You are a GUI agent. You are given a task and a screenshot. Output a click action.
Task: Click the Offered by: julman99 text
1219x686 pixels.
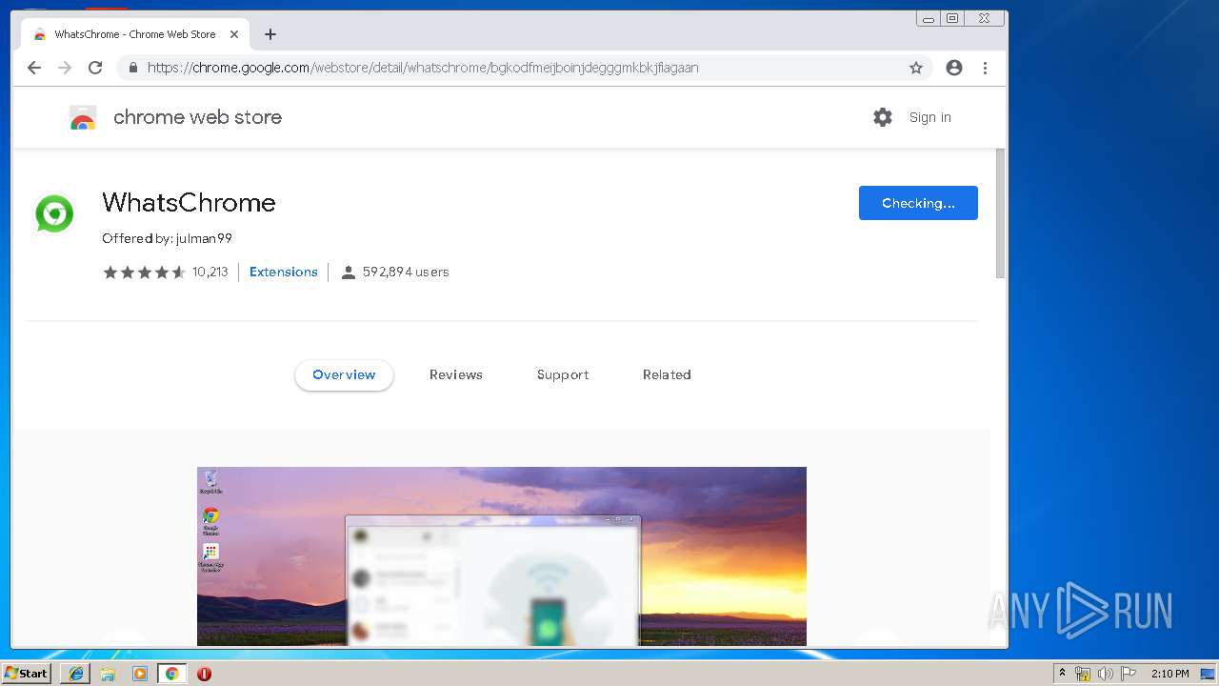coord(168,239)
